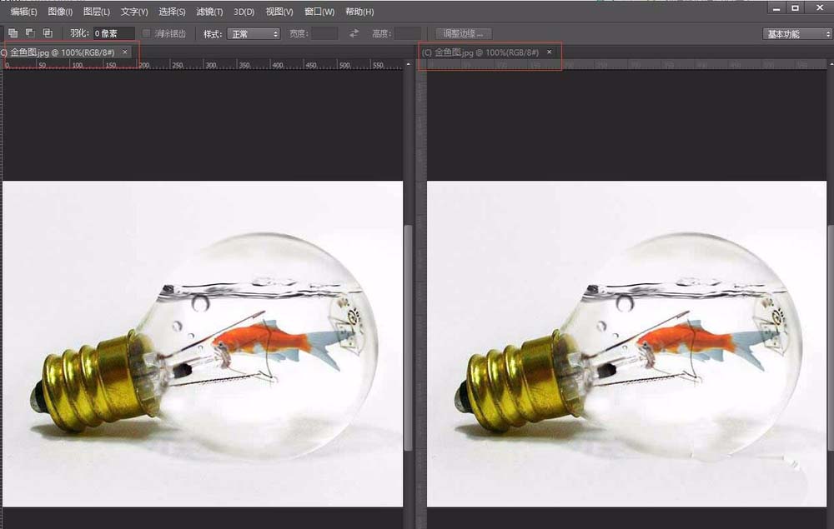The width and height of the screenshot is (834, 529).
Task: Click the swap width and height arrows
Action: click(x=354, y=33)
